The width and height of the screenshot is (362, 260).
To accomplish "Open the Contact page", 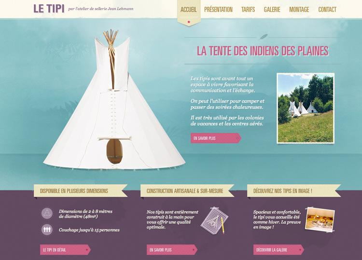I will point(327,10).
